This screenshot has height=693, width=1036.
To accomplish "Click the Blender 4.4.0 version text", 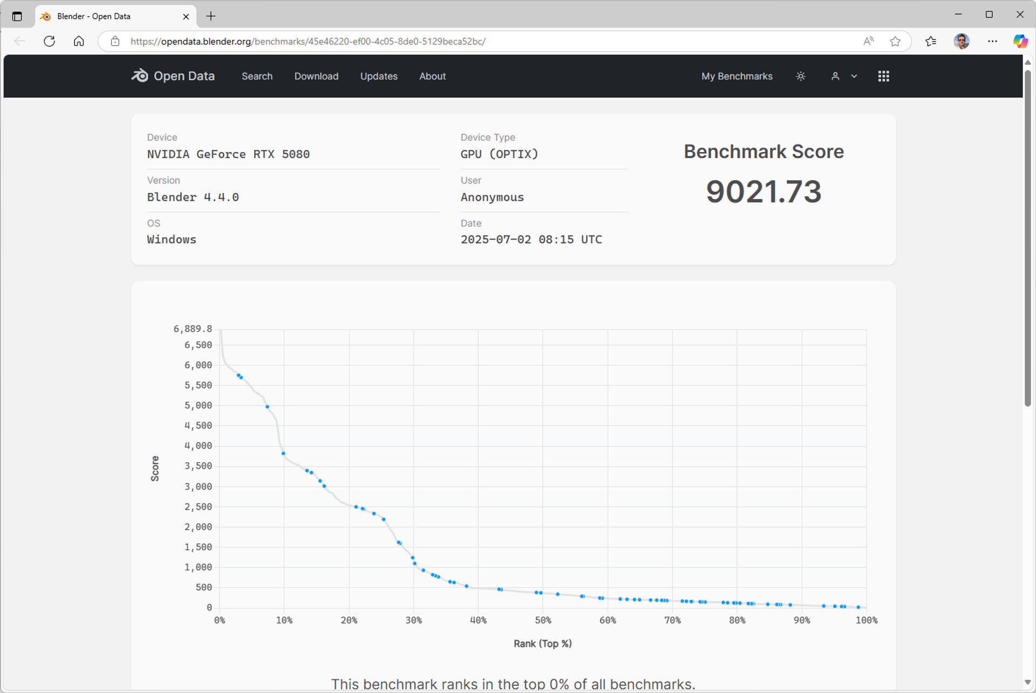I will tap(193, 197).
